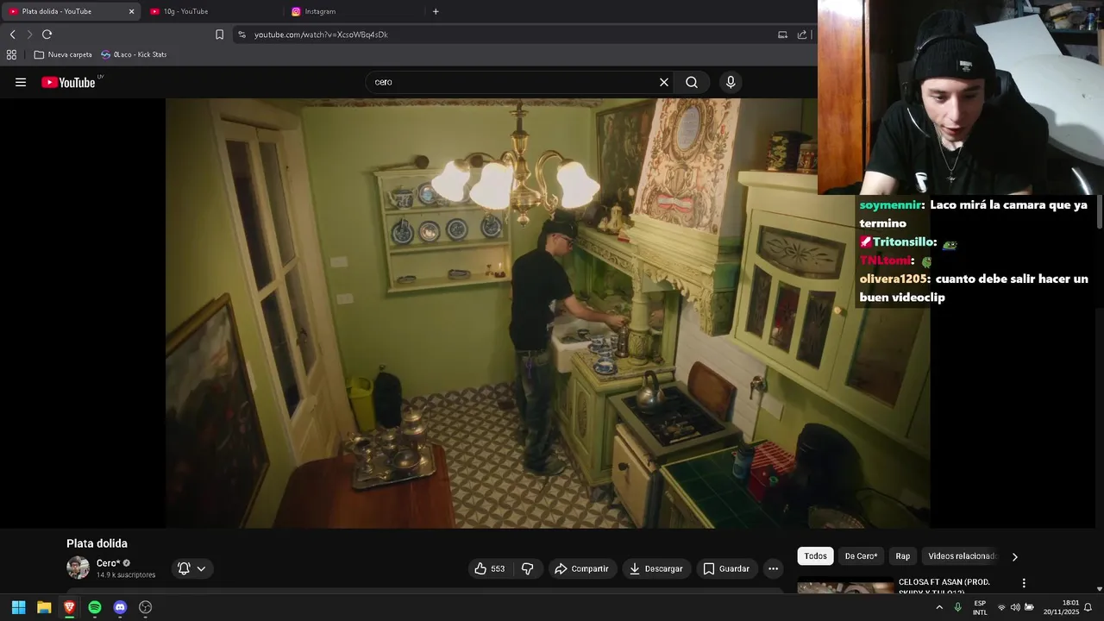The image size is (1104, 621).
Task: Open the apps grid in the bookmarks bar
Action: 11,54
